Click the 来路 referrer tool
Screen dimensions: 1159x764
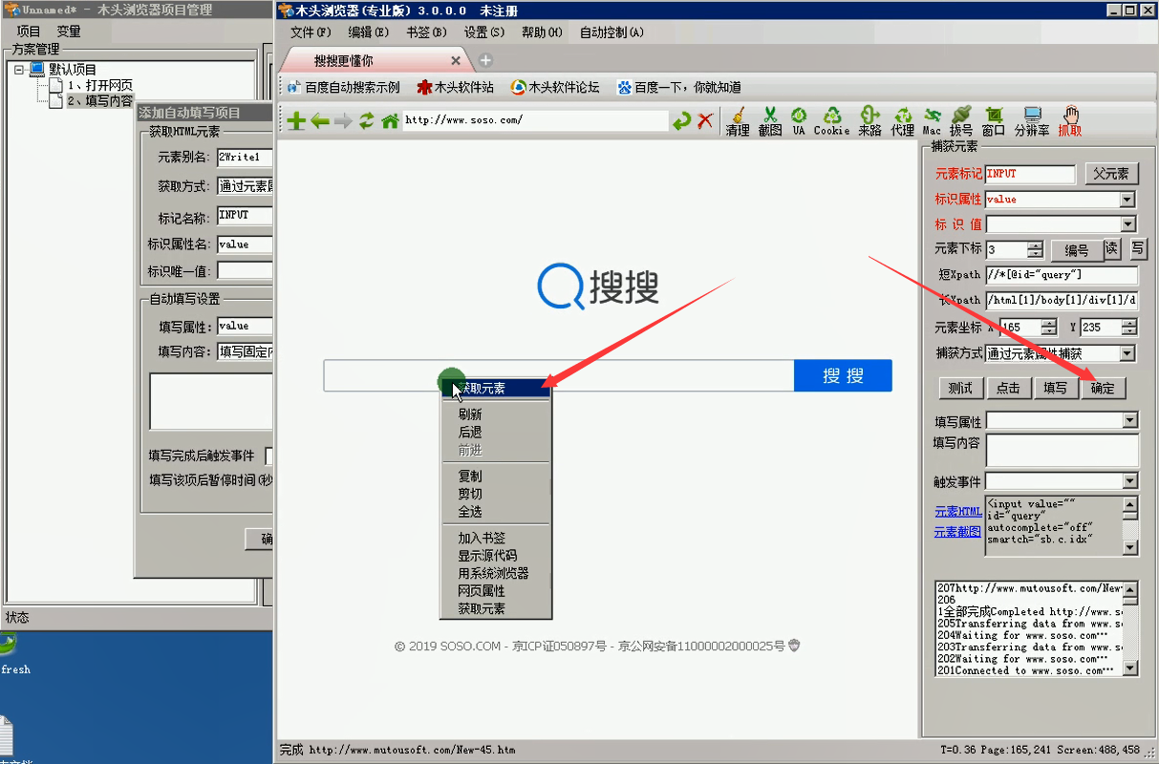click(869, 121)
